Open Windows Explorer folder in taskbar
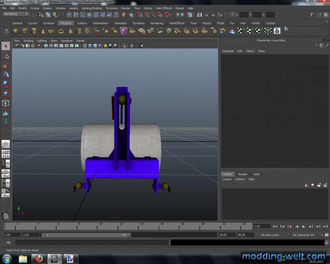 (x=23, y=258)
